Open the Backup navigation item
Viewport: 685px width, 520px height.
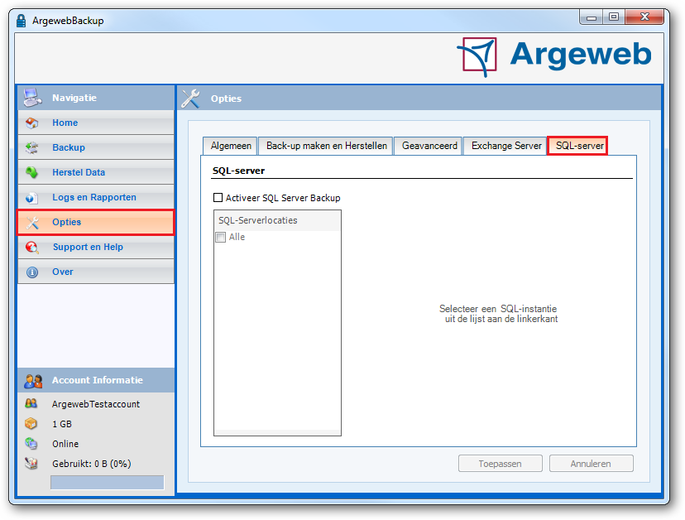(x=96, y=148)
